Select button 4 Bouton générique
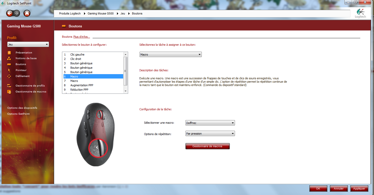The width and height of the screenshot is (374, 195). [93, 68]
